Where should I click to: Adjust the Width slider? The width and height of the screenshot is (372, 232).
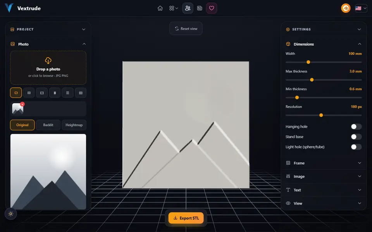pyautogui.click(x=324, y=62)
